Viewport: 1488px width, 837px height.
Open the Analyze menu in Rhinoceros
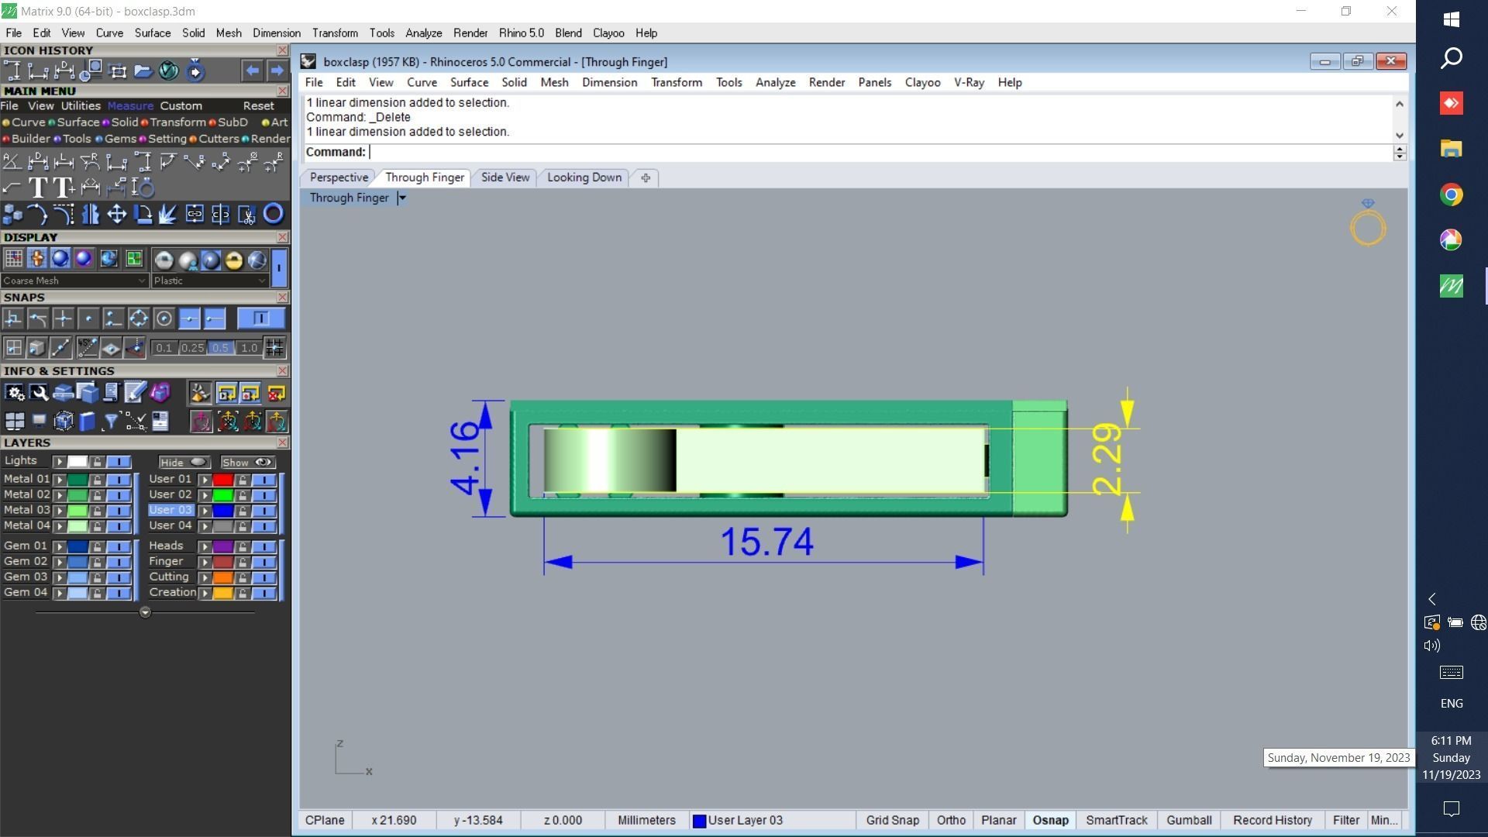click(774, 82)
